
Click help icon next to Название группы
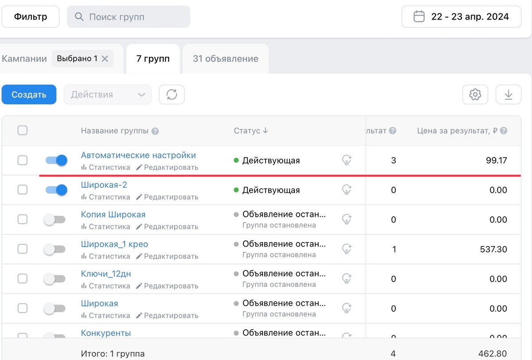155,131
